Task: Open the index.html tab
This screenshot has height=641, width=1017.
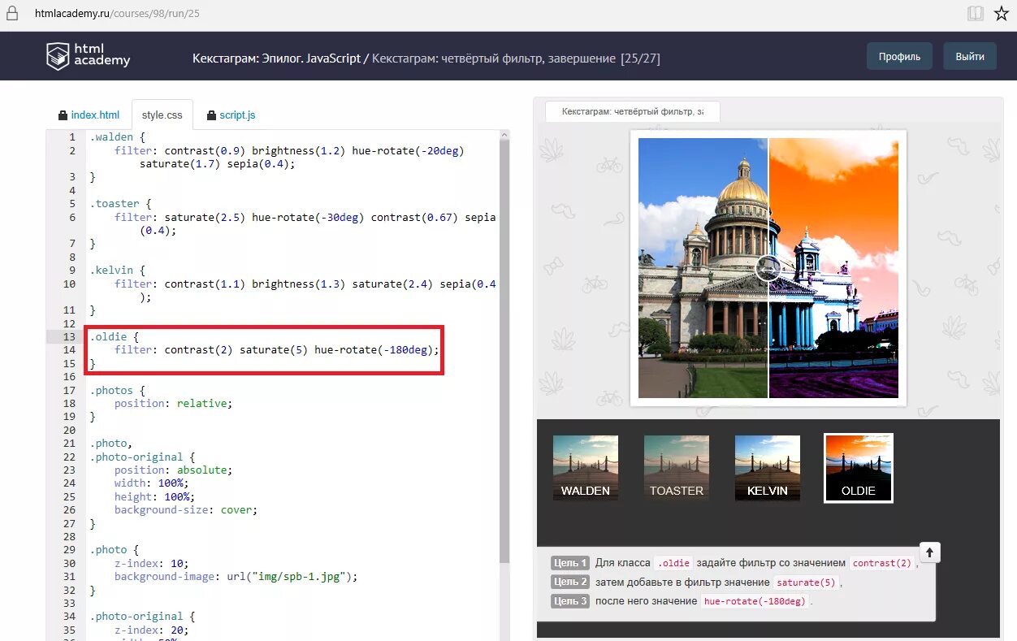Action: [x=89, y=115]
